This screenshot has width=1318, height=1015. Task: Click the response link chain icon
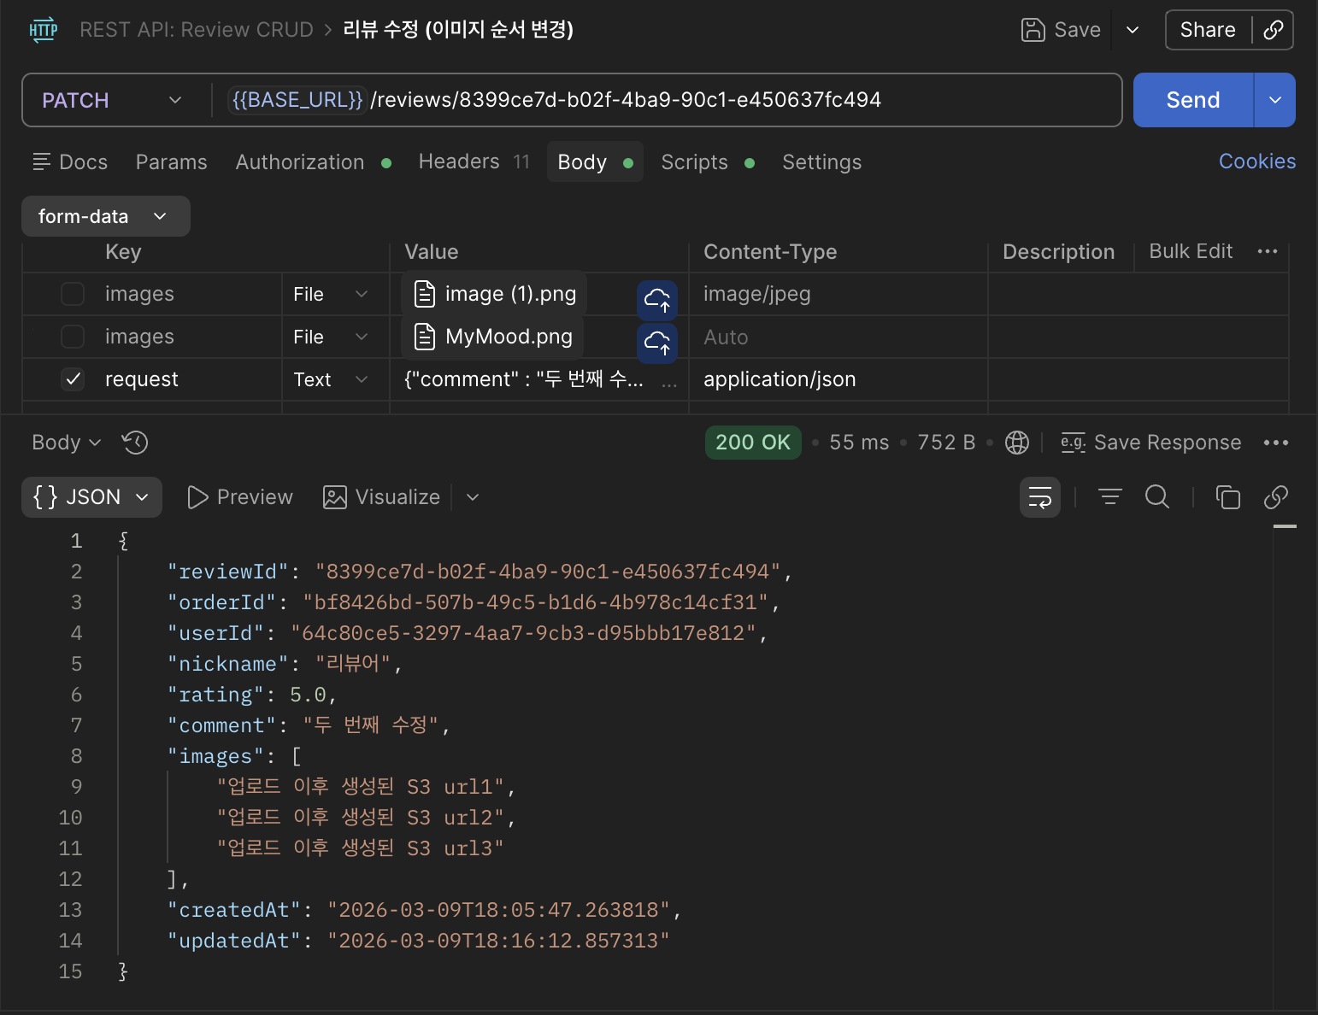pyautogui.click(x=1276, y=497)
